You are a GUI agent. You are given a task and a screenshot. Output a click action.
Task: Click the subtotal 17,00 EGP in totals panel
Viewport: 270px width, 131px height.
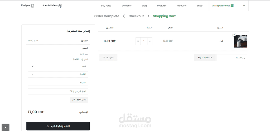tap(33, 41)
